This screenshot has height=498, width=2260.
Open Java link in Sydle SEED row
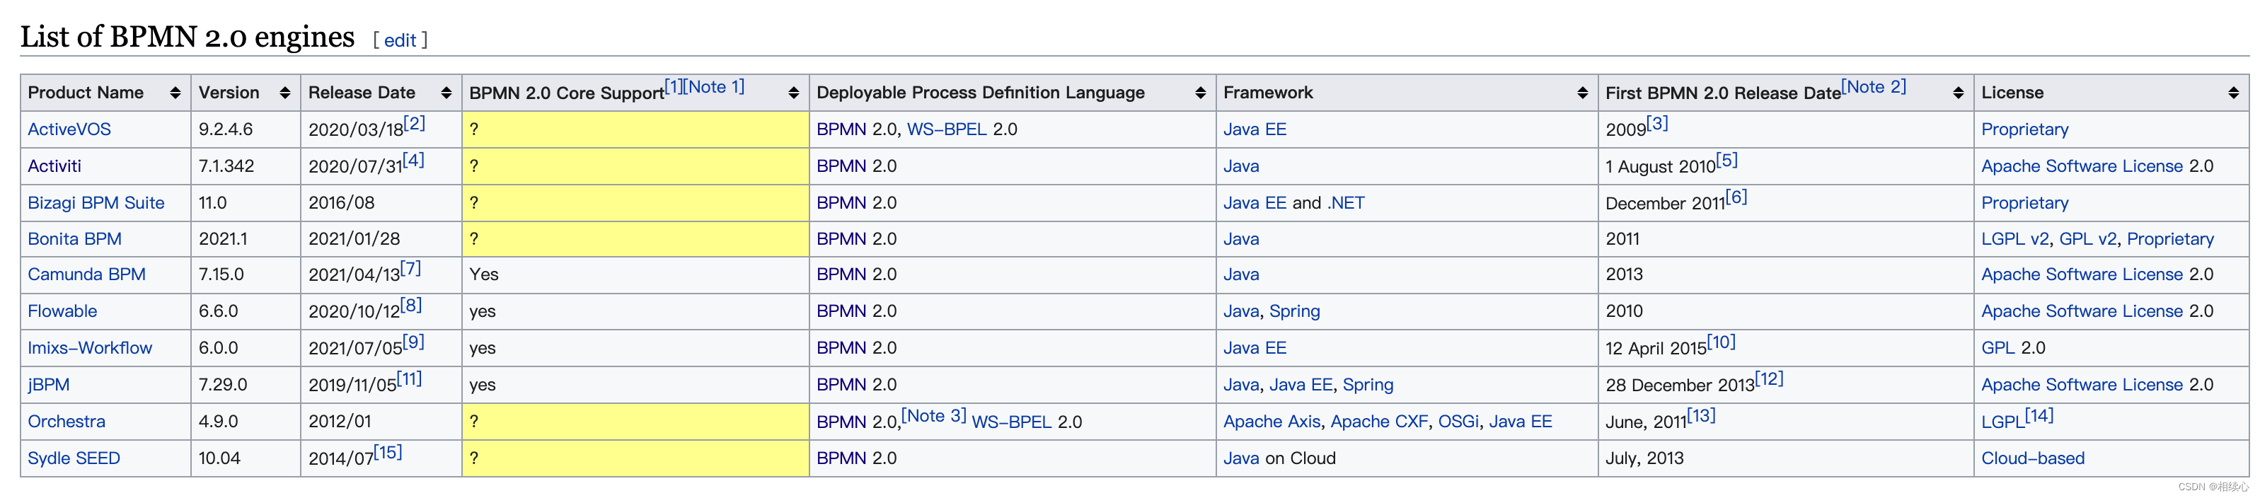pyautogui.click(x=1240, y=458)
